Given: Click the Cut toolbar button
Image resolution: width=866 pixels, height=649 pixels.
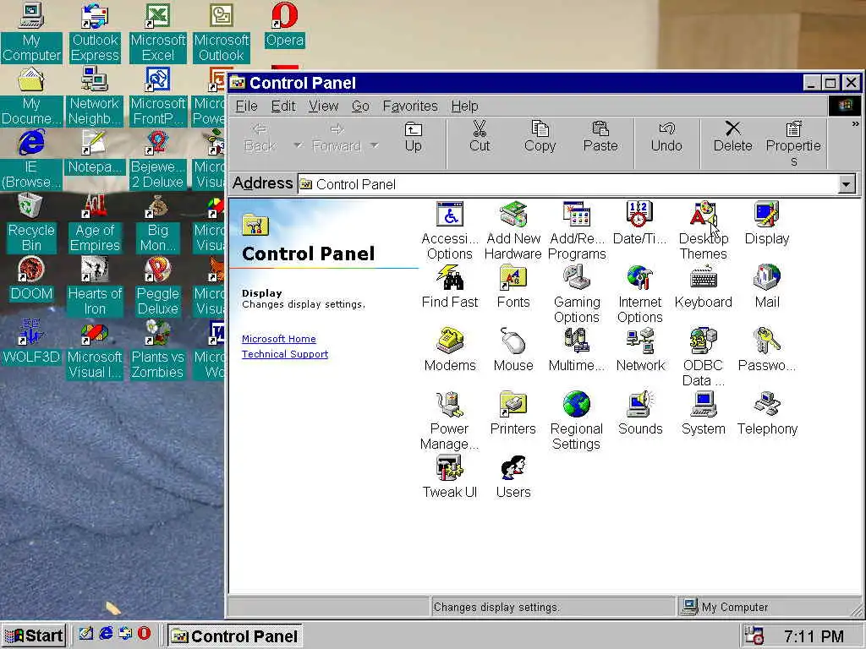Looking at the screenshot, I should 480,138.
